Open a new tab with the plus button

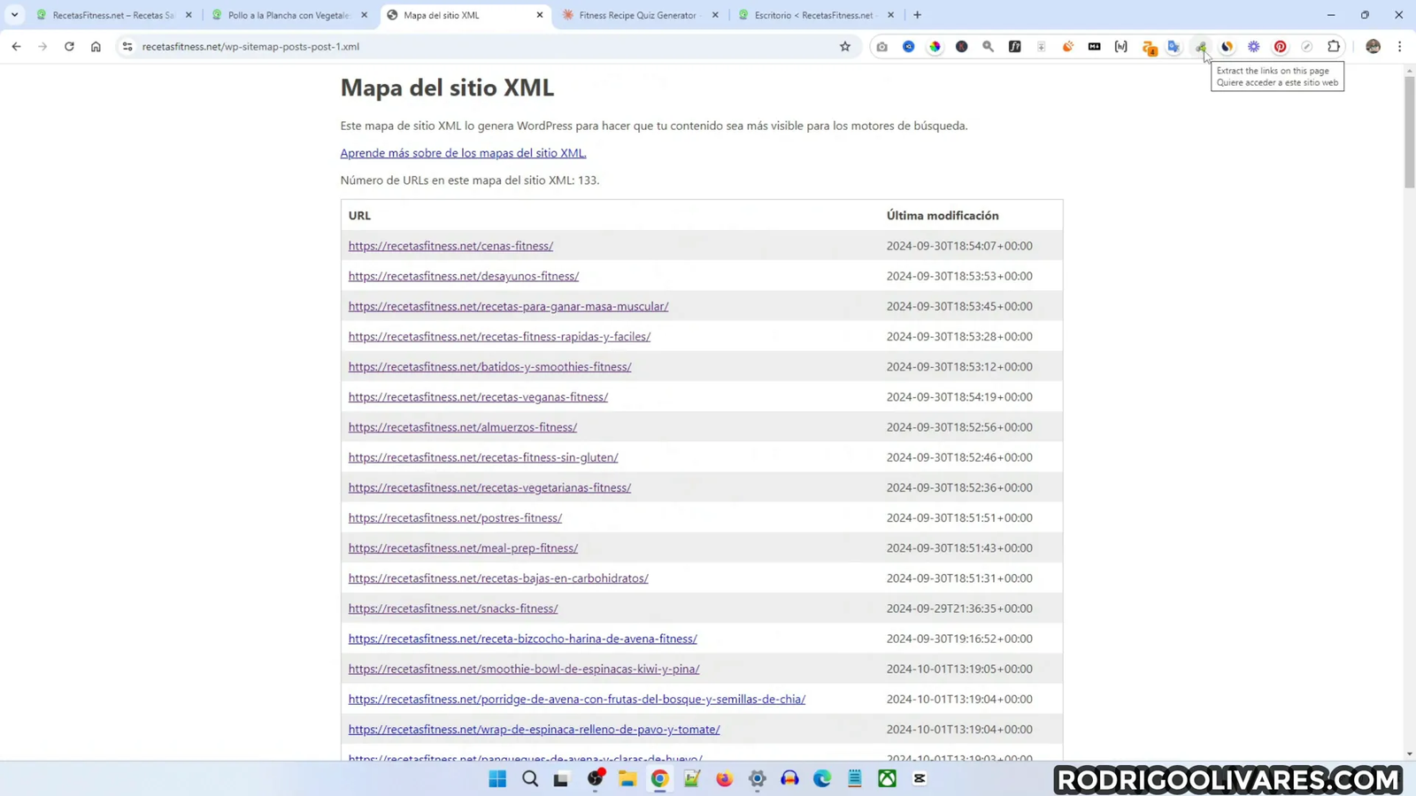917,15
